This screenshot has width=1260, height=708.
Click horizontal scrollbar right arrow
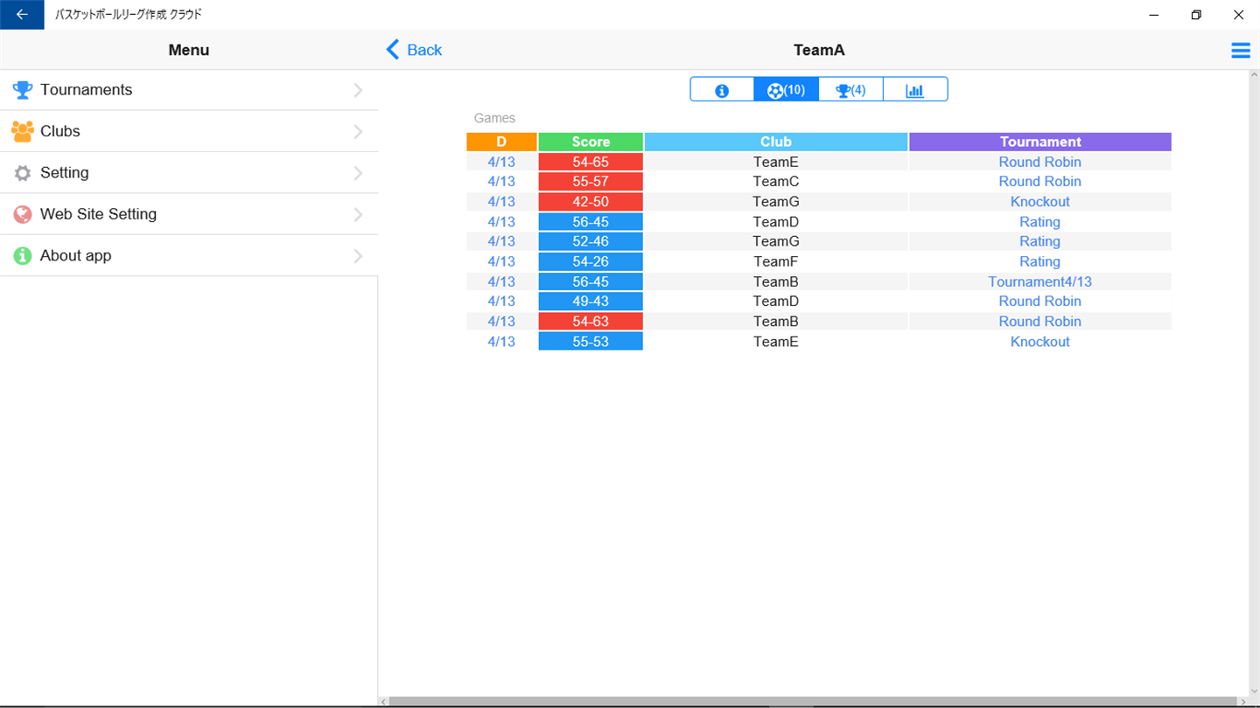1243,702
